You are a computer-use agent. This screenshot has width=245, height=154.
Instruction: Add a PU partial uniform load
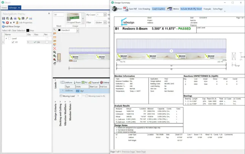(x=85, y=83)
